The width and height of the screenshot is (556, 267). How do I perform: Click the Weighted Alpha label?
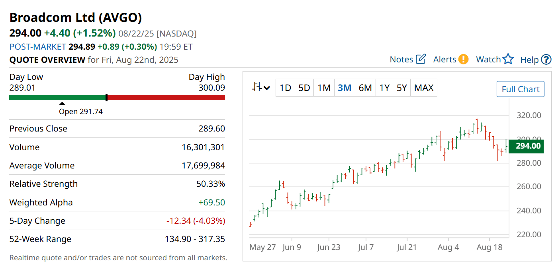tap(41, 203)
